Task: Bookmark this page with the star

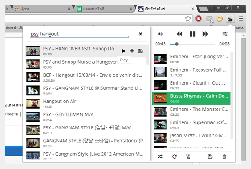Action: tap(188, 19)
